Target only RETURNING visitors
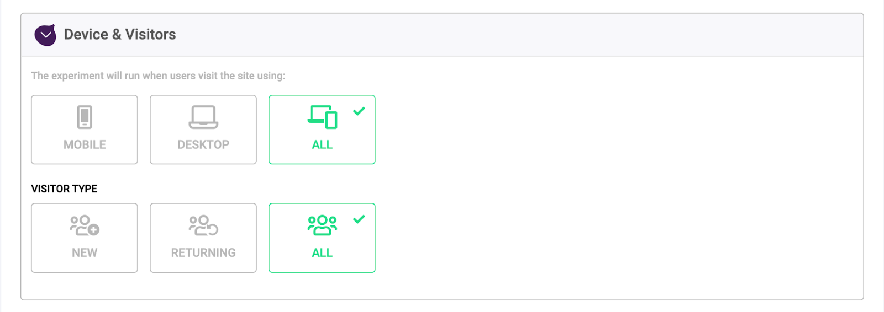Image resolution: width=884 pixels, height=312 pixels. [x=203, y=238]
